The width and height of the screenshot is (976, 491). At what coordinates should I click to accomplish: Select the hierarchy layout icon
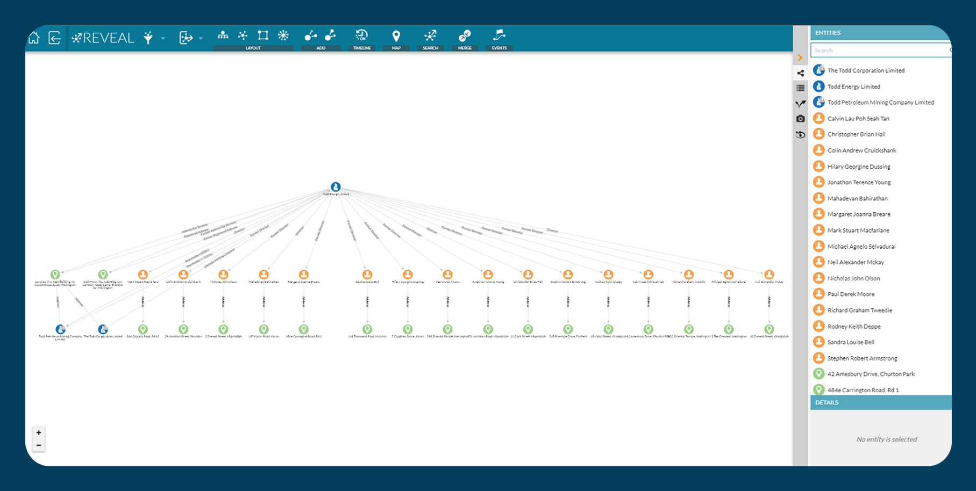222,35
